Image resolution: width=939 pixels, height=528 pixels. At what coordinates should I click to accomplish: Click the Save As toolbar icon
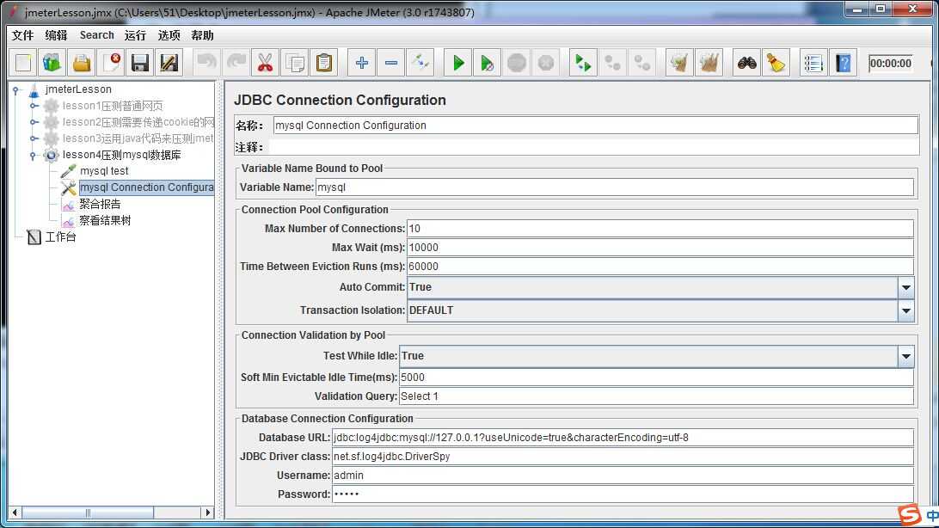[x=169, y=63]
